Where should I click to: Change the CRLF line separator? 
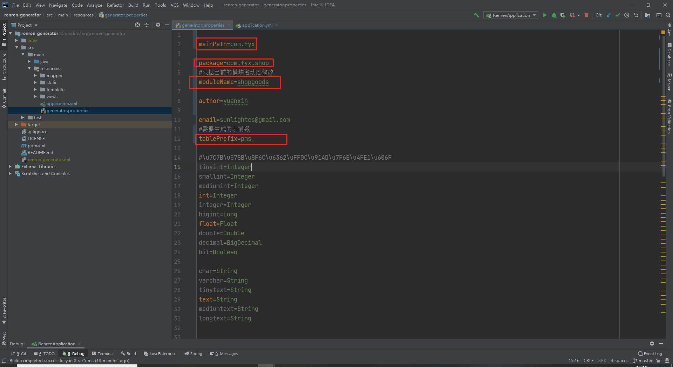click(589, 361)
